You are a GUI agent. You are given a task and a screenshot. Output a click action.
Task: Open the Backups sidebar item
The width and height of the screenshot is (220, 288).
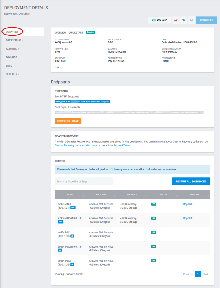coord(12,57)
